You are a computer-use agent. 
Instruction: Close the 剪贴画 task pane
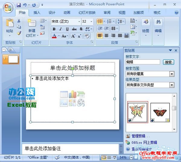tap(176, 50)
